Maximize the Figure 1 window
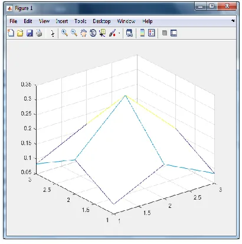The image size is (242, 244). click(x=211, y=7)
